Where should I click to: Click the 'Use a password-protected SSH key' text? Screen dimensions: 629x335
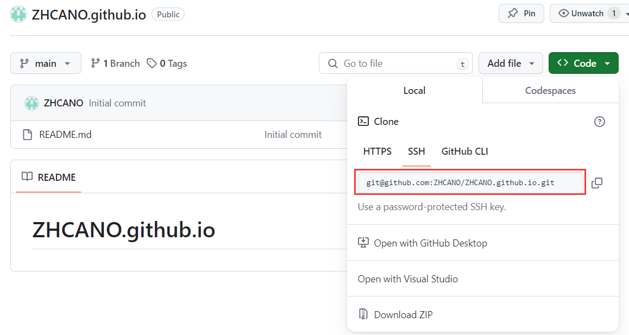coord(432,207)
